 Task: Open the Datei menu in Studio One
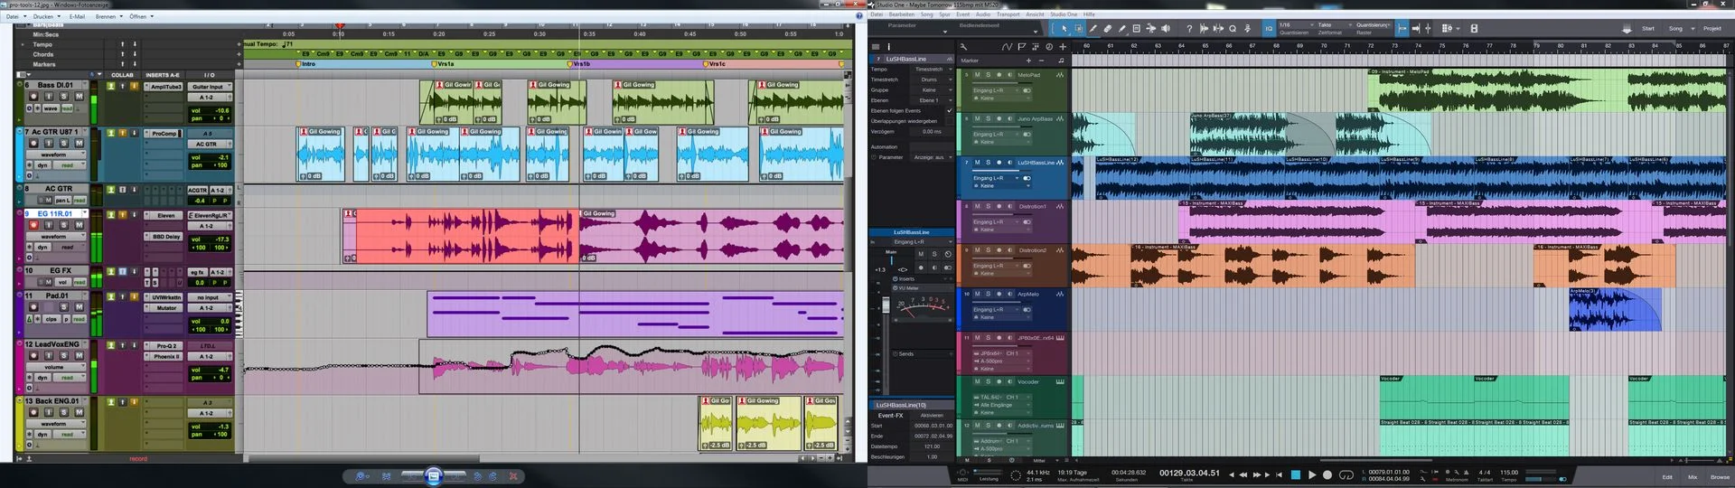(877, 14)
